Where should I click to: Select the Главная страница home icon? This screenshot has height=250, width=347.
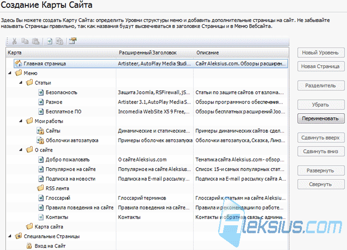(18, 63)
